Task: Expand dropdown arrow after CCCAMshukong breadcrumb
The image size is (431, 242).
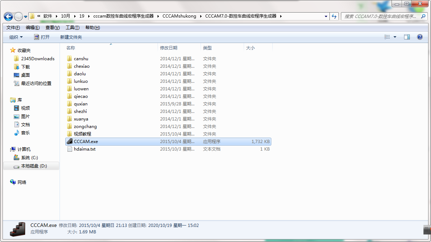Action: click(x=201, y=16)
